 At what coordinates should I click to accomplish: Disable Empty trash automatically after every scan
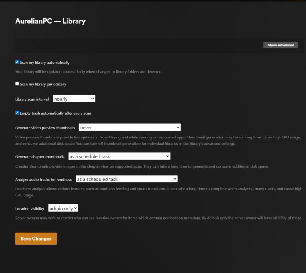point(17,113)
